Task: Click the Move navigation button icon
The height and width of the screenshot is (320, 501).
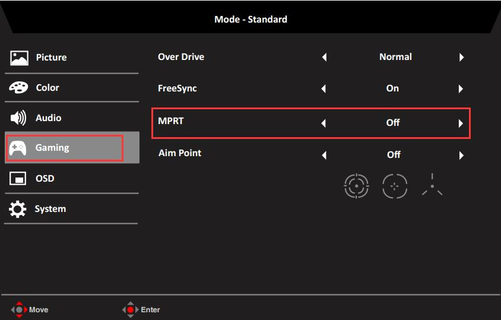Action: (20, 309)
